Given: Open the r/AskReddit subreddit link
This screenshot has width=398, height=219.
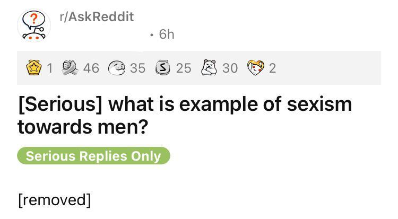Looking at the screenshot, I should [96, 17].
